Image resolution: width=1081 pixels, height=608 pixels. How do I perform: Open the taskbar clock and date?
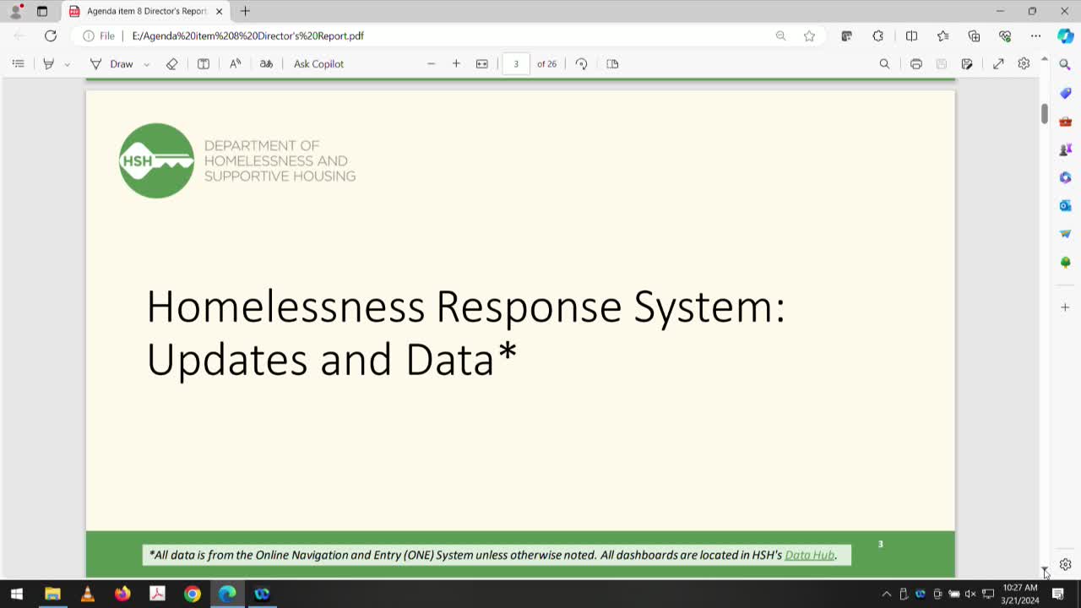pos(1020,594)
